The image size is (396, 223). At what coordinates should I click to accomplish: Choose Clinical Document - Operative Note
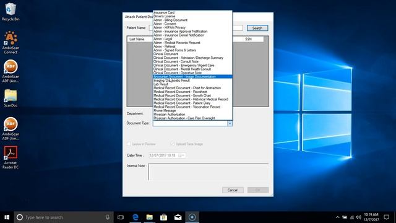click(x=192, y=73)
